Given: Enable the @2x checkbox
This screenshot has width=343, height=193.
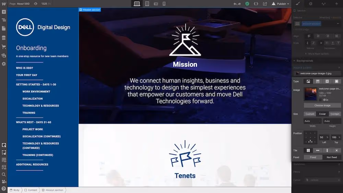Looking at the screenshot, I should point(320,100).
